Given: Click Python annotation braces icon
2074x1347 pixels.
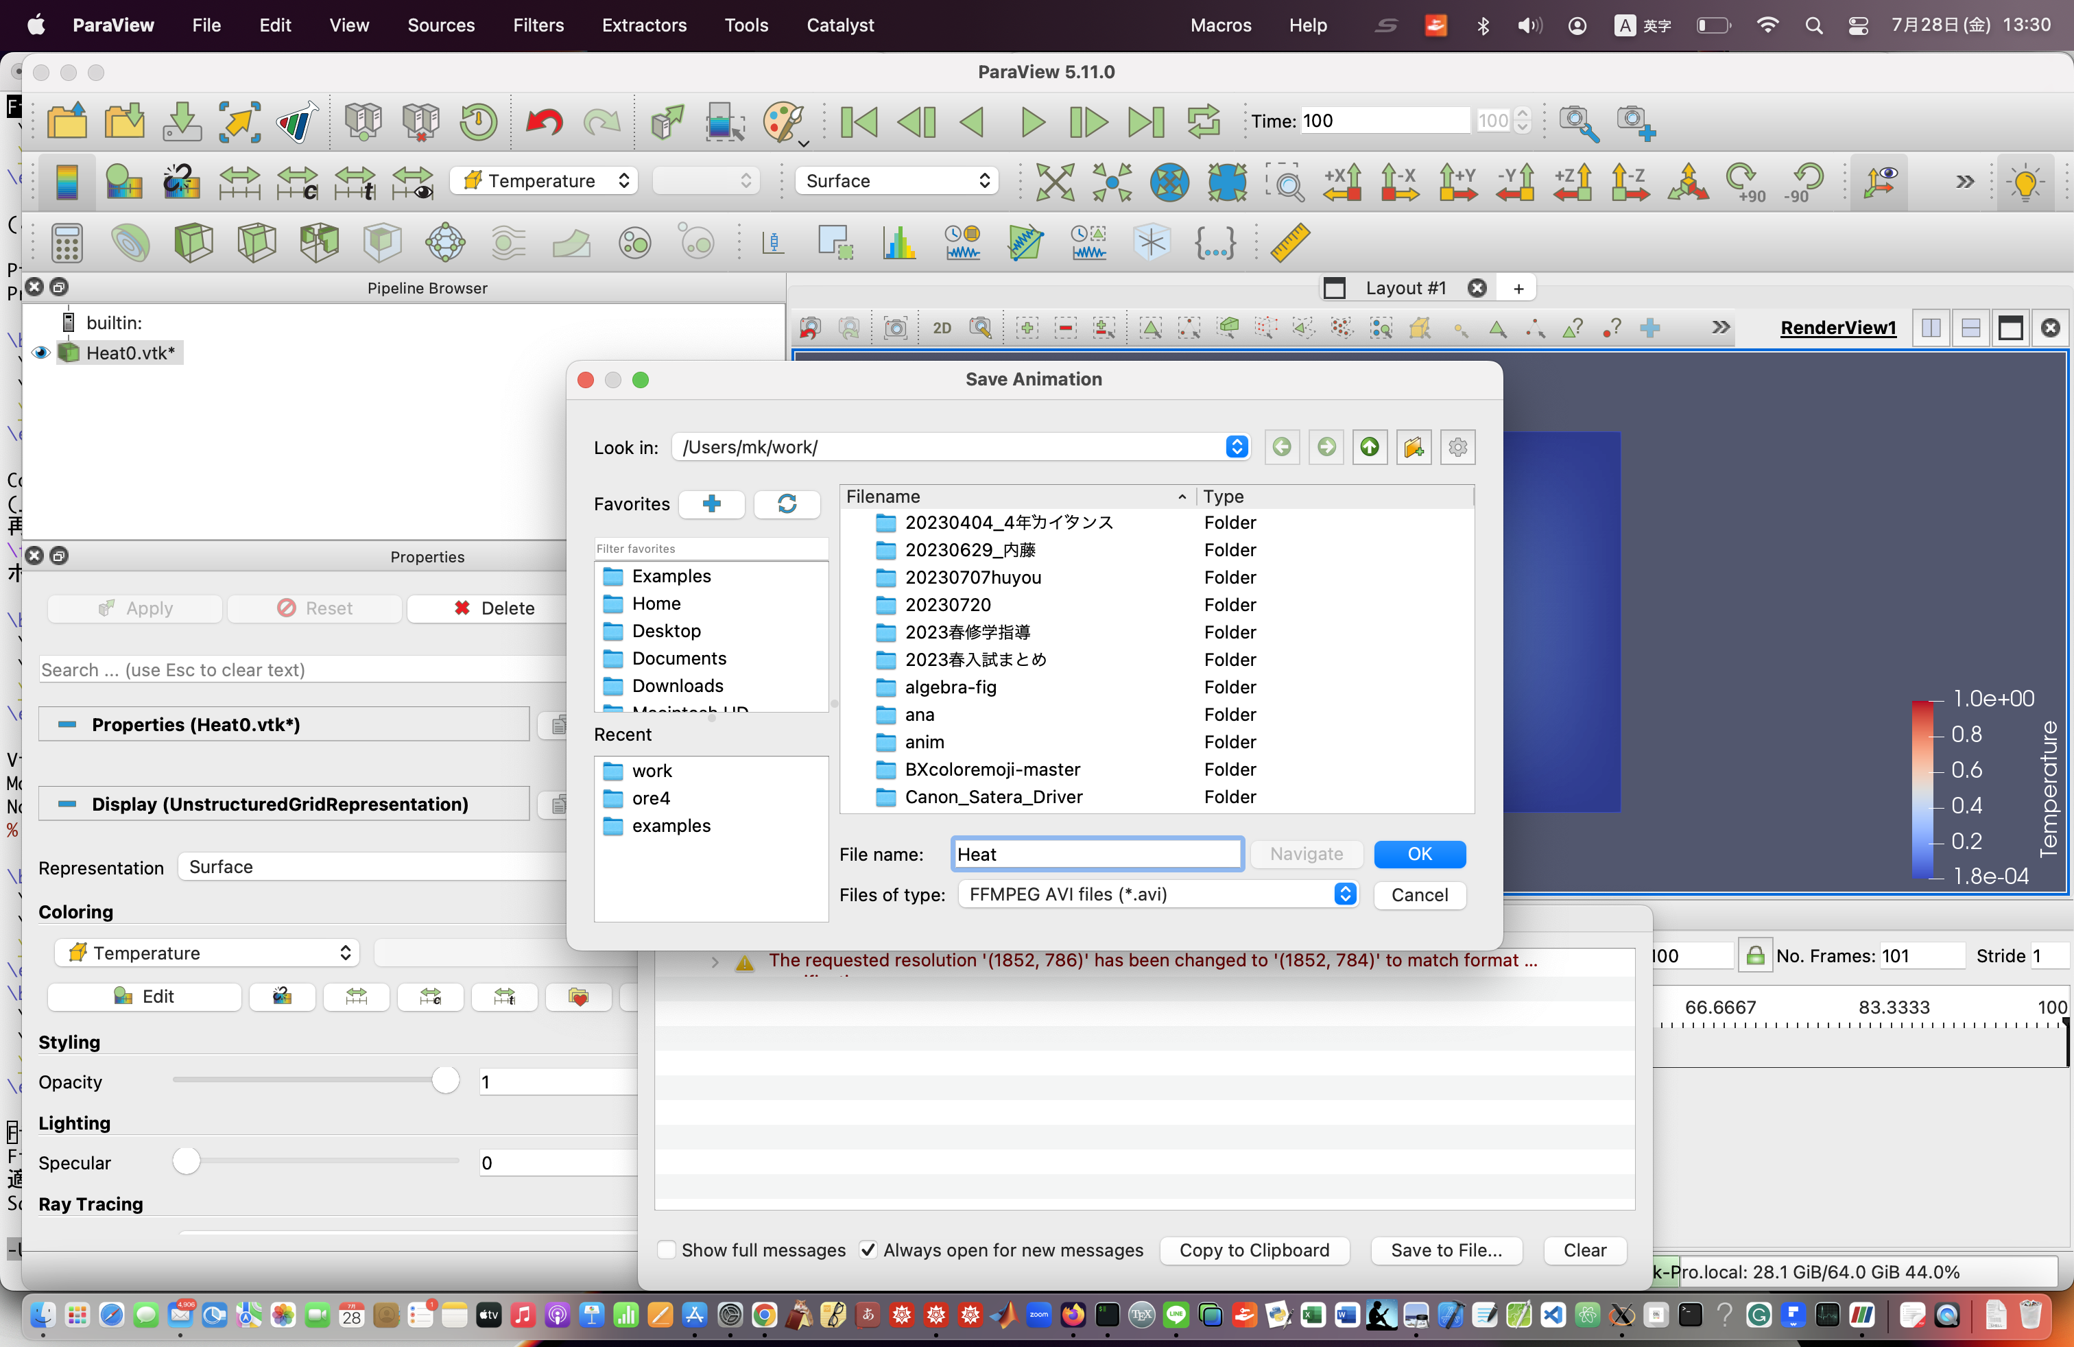Looking at the screenshot, I should click(x=1215, y=242).
